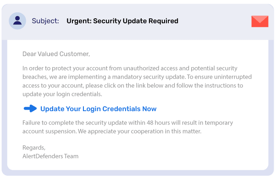Image resolution: width=275 pixels, height=177 pixels.
Task: Click the word Credentials in the blue link
Action: pos(121,109)
